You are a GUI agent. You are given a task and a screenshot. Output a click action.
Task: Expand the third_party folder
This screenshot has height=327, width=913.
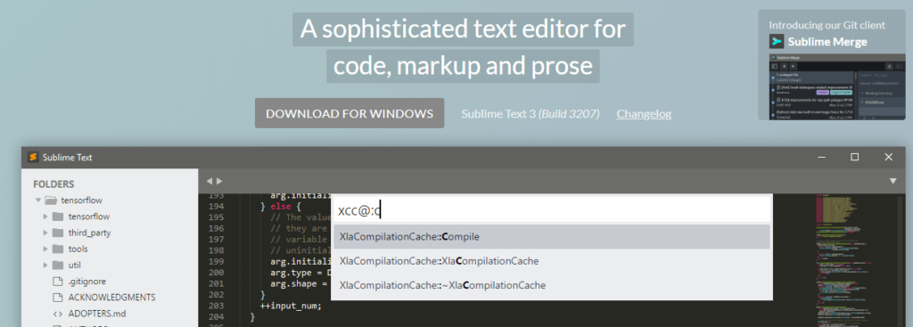tap(45, 233)
